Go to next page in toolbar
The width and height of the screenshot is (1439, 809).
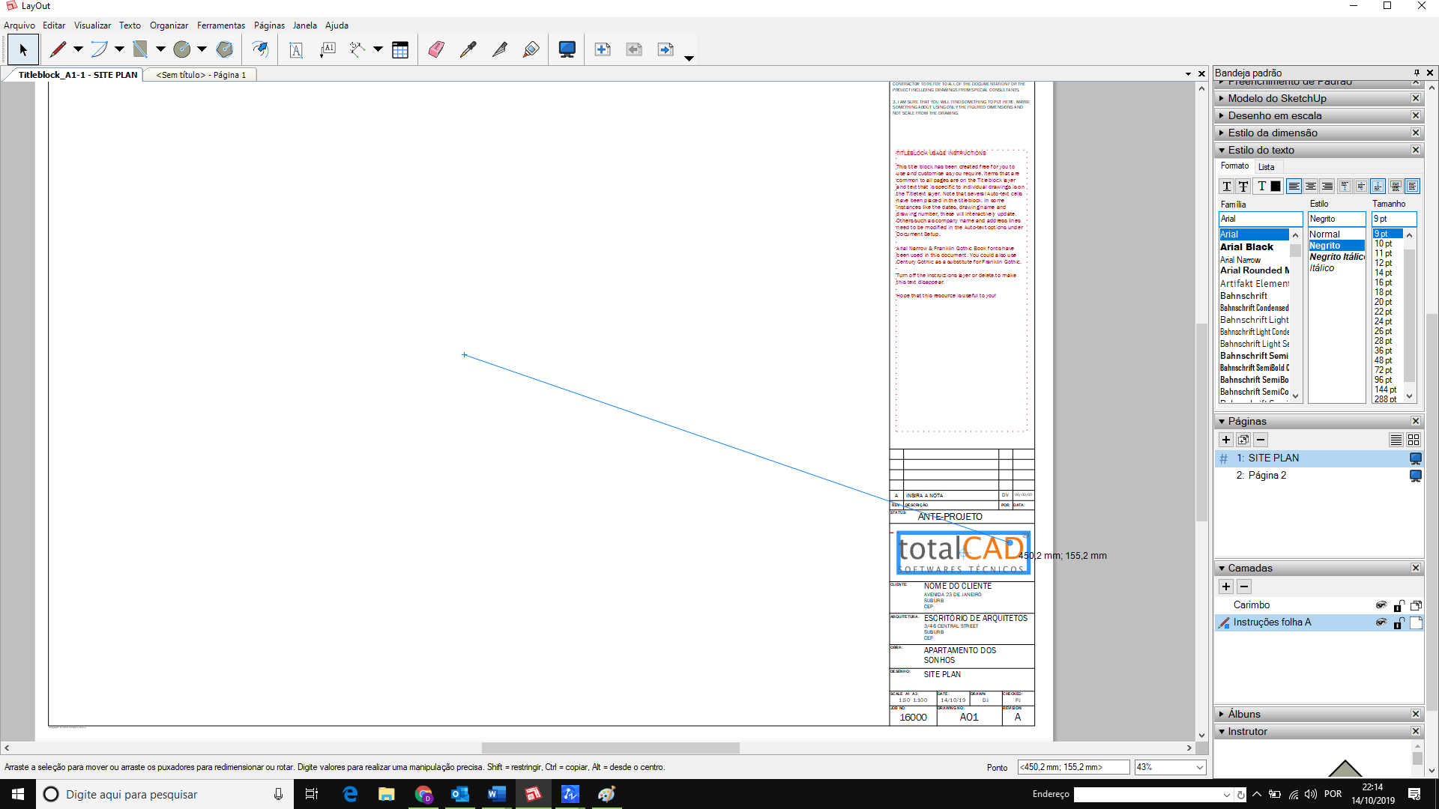coord(666,49)
